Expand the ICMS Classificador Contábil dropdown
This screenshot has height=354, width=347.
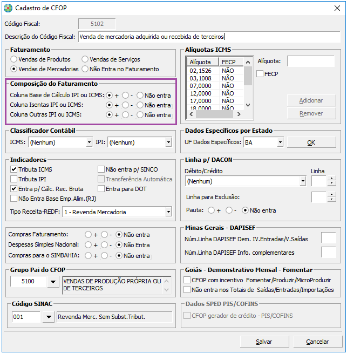tap(89, 143)
